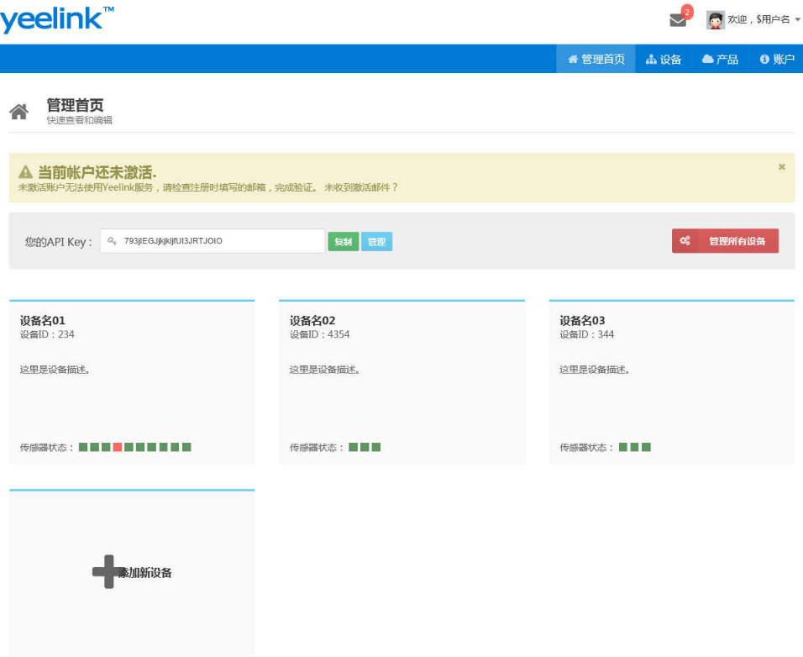Image resolution: width=803 pixels, height=657 pixels.
Task: Click the Yeelink logo
Action: [x=55, y=17]
